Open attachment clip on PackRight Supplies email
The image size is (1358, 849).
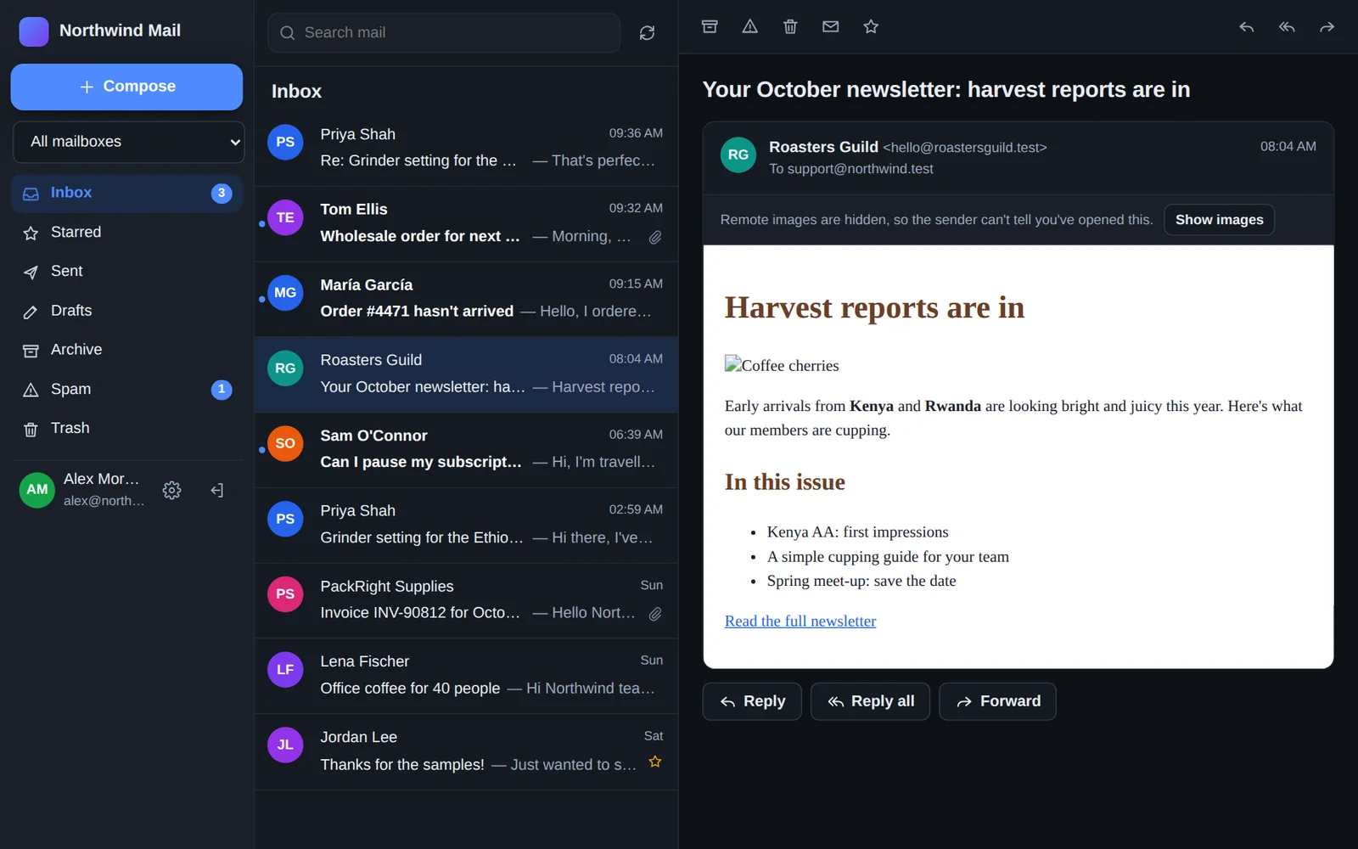click(x=655, y=613)
